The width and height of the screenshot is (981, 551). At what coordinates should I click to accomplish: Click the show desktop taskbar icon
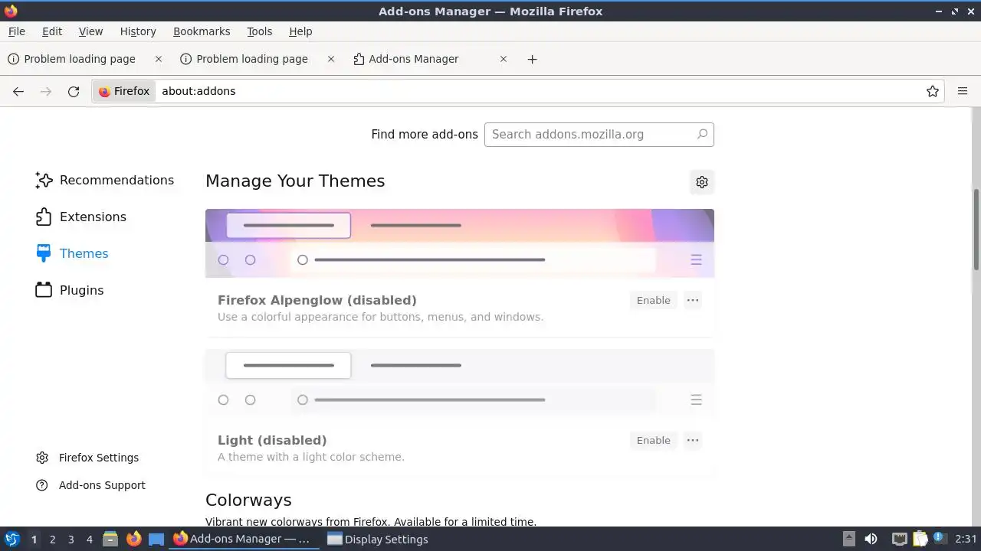point(156,539)
